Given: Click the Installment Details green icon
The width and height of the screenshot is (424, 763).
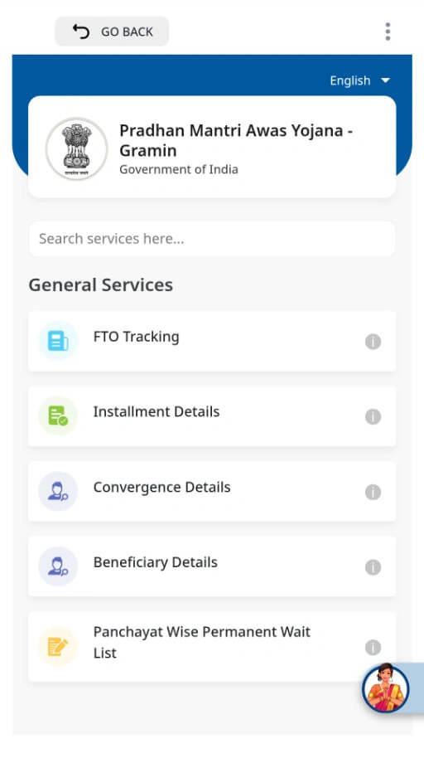Looking at the screenshot, I should tap(58, 416).
